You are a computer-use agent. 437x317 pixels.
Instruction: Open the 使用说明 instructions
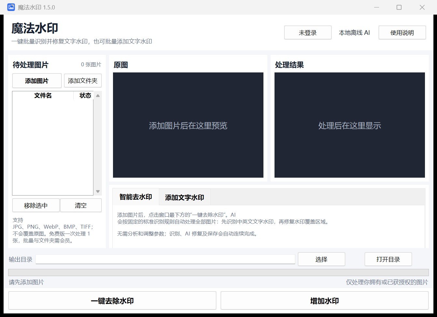[x=402, y=32]
